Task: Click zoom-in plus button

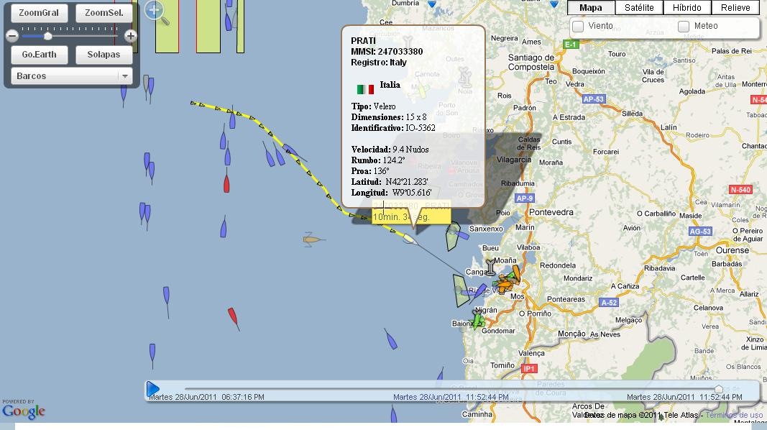Action: tap(130, 36)
